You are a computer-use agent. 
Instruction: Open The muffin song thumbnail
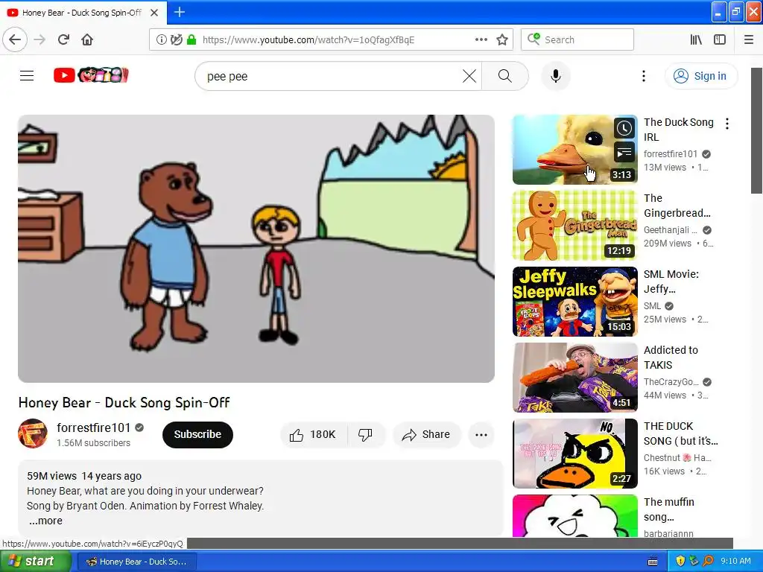coord(574,516)
